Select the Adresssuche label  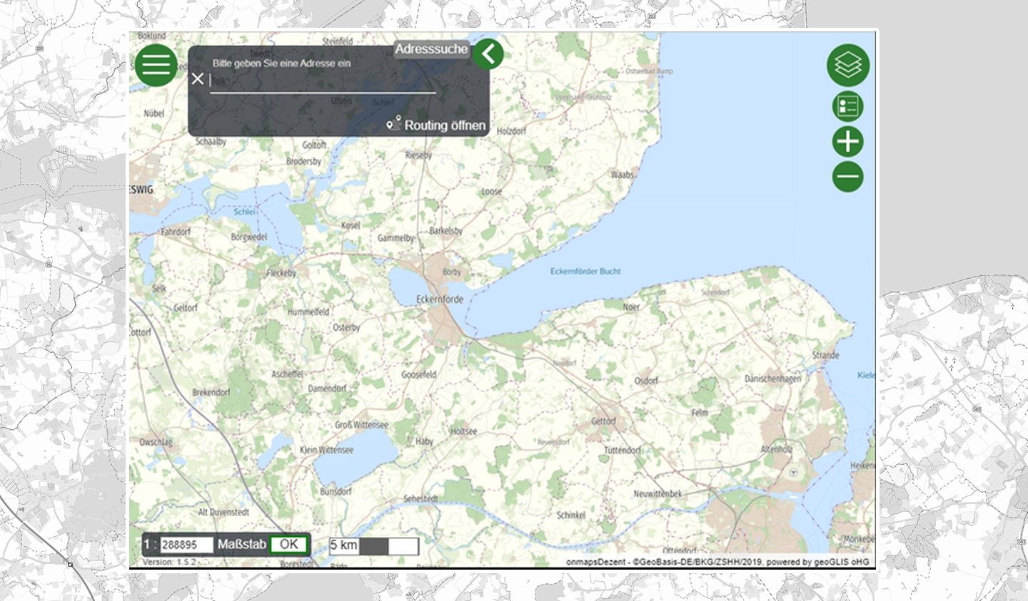(431, 49)
